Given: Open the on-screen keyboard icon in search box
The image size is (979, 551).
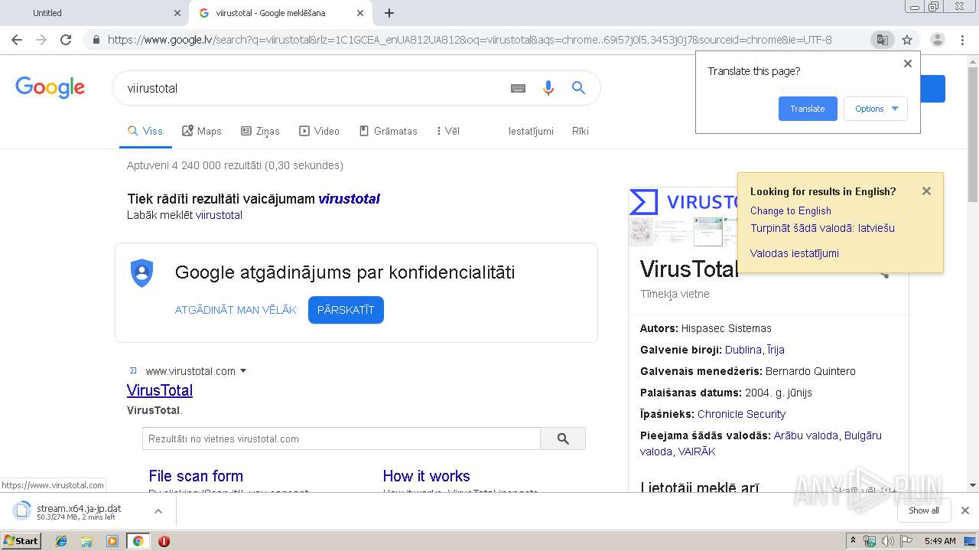Looking at the screenshot, I should [518, 88].
